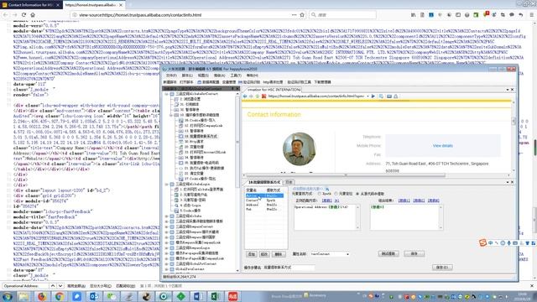Open Chrome from taskbar
The height and width of the screenshot is (302, 537).
60,296
